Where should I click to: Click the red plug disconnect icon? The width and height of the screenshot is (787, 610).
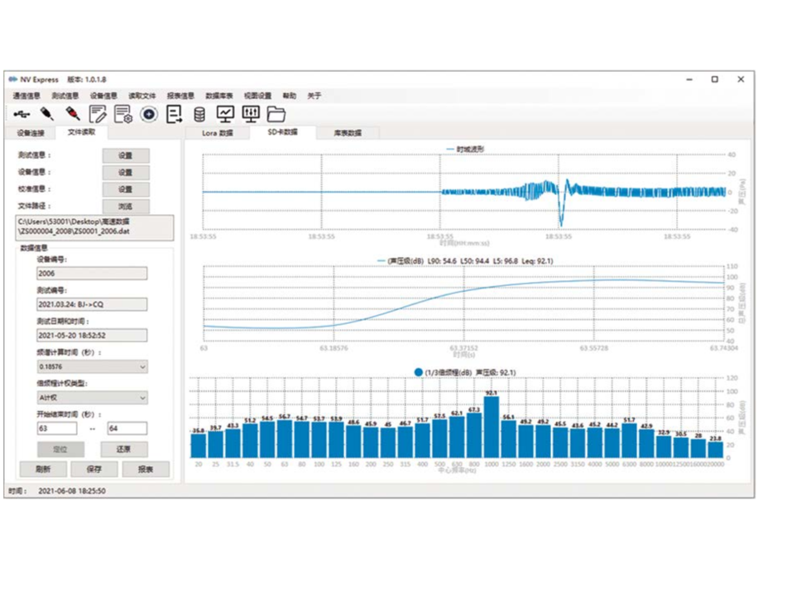tap(73, 114)
